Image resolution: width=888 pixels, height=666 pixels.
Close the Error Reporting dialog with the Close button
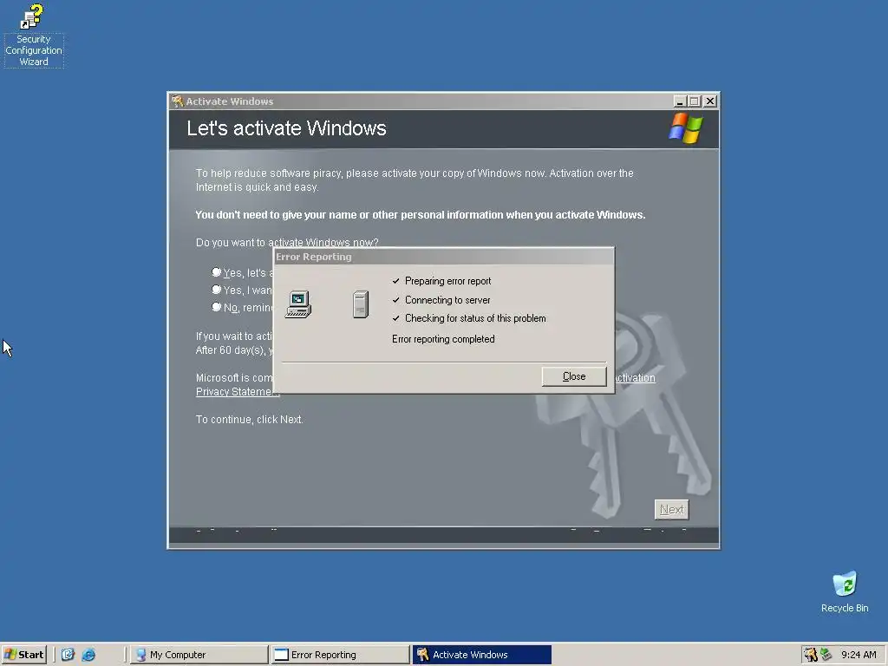(574, 376)
